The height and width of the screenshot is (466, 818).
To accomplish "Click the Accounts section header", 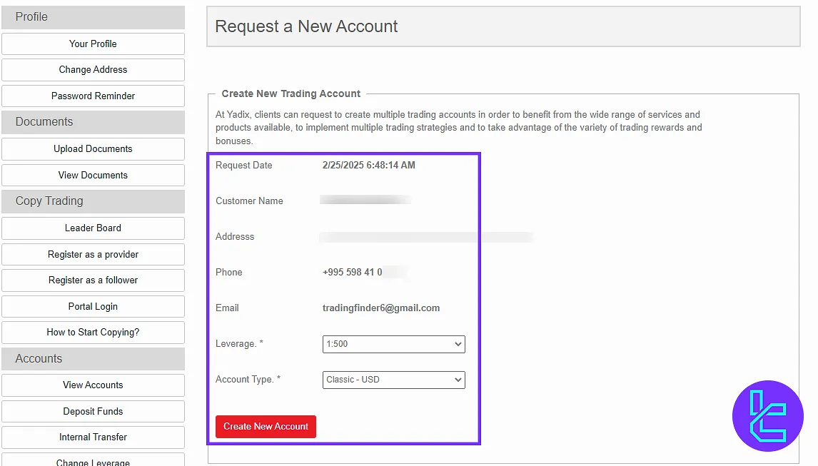I will click(x=93, y=359).
